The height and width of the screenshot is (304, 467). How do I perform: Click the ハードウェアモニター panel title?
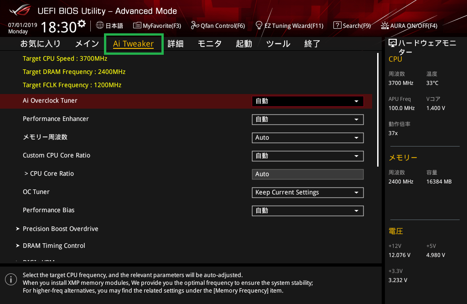tap(427, 47)
